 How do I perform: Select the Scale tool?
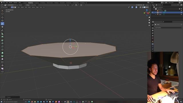pyautogui.click(x=2, y=24)
